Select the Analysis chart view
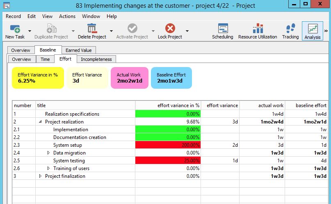 (x=312, y=31)
